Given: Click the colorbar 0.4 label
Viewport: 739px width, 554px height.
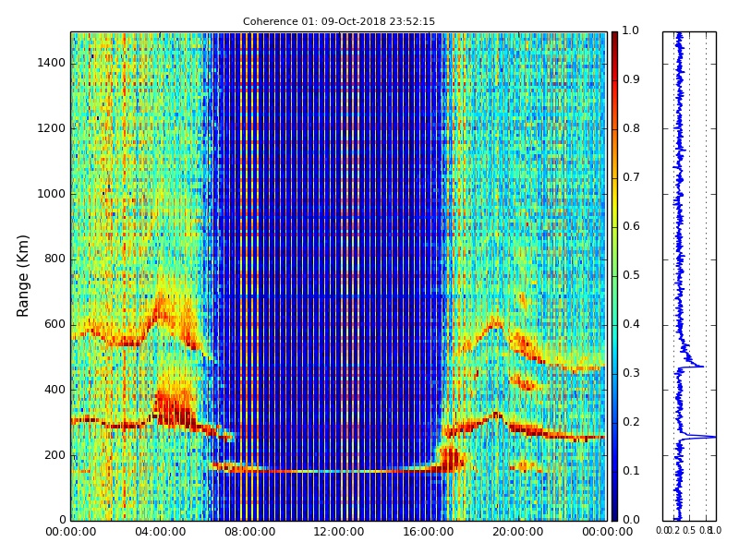Looking at the screenshot, I should (x=631, y=324).
